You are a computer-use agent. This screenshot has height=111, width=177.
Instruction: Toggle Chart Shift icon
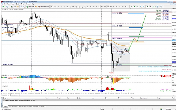click(150, 7)
